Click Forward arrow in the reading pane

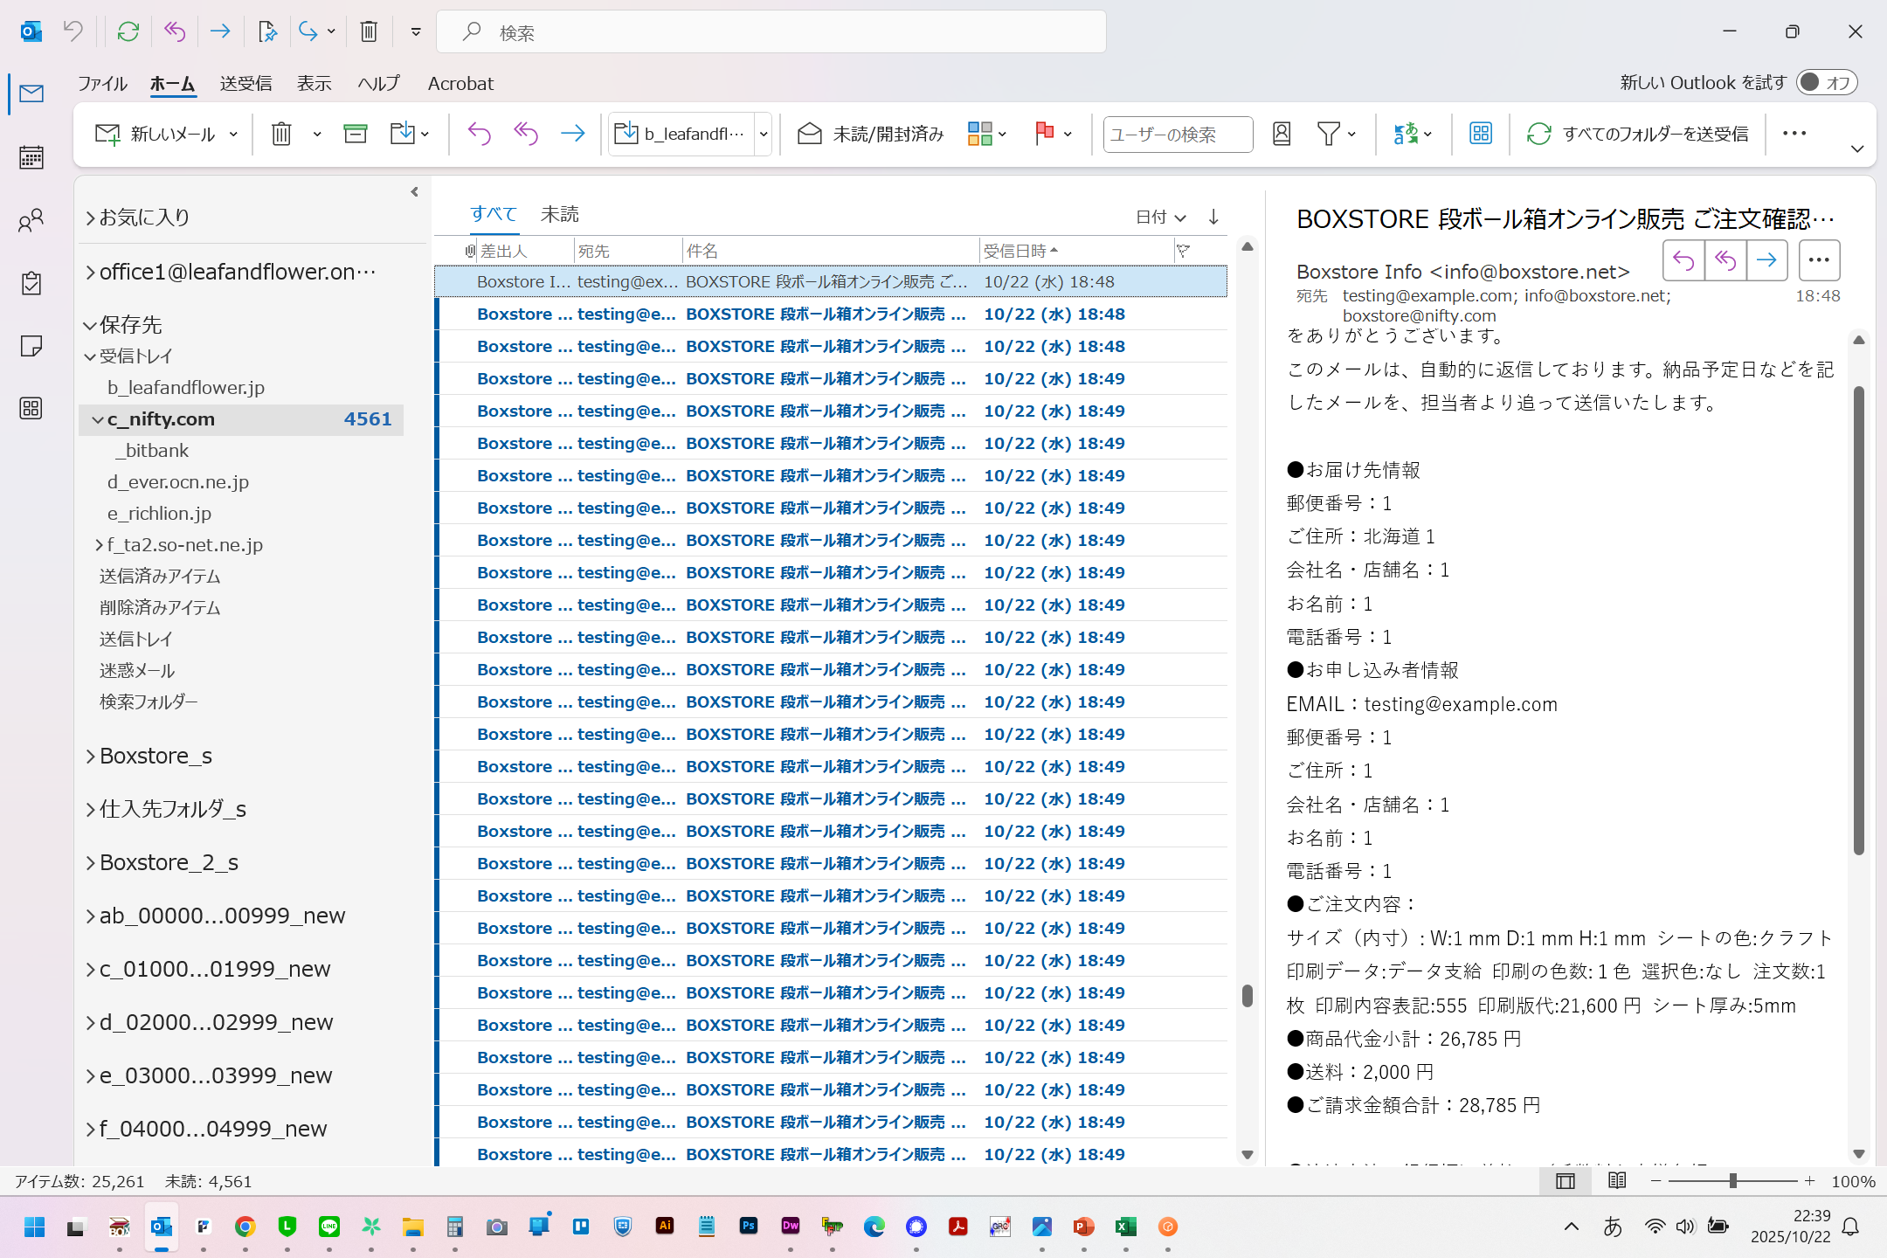tap(1766, 260)
